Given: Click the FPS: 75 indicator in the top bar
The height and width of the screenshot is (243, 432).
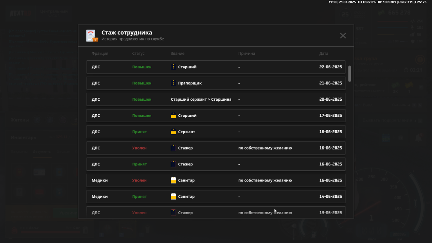Looking at the screenshot, I should (x=421, y=2).
